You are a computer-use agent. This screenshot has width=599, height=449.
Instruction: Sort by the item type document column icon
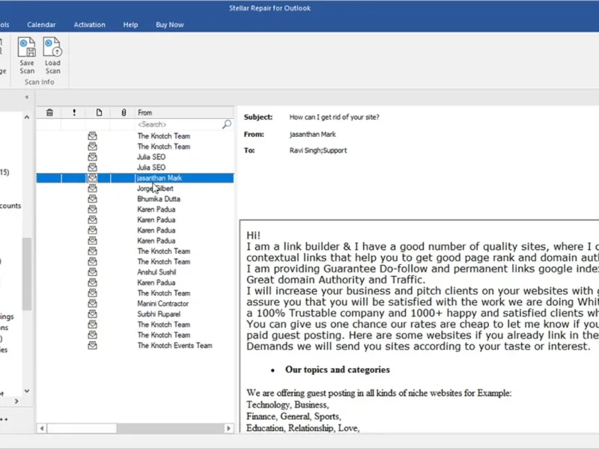(99, 113)
